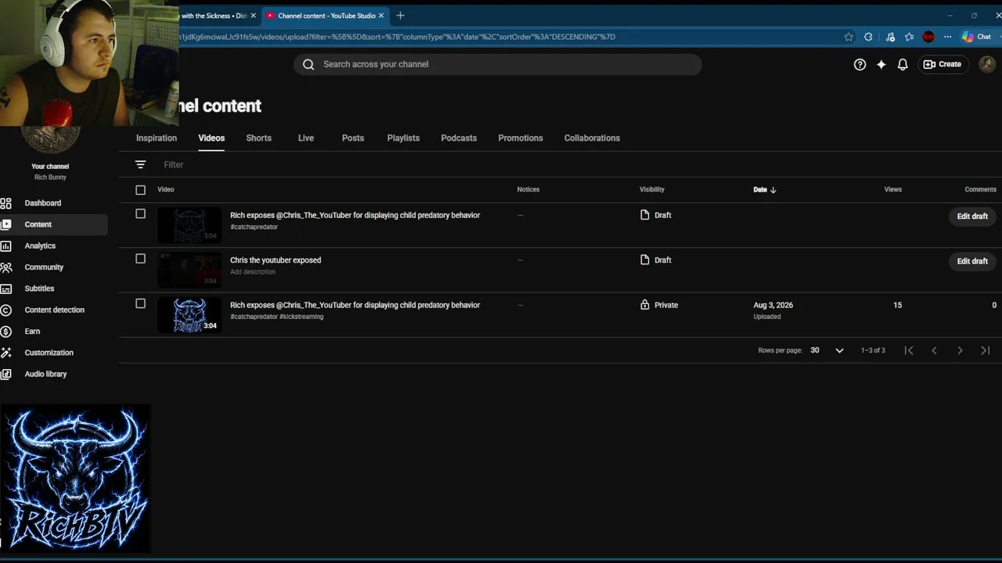The image size is (1002, 563).
Task: Go to the first page of results
Action: 909,350
